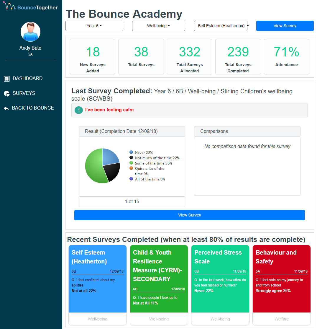Click the 71% Attendance tile
The width and height of the screenshot is (317, 329).
(x=287, y=57)
